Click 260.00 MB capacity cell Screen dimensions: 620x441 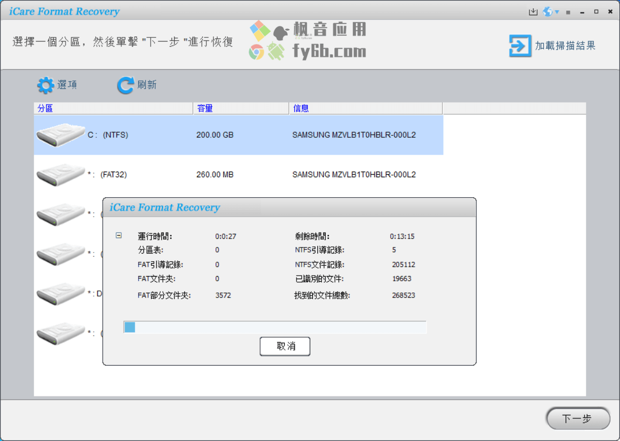coord(215,175)
